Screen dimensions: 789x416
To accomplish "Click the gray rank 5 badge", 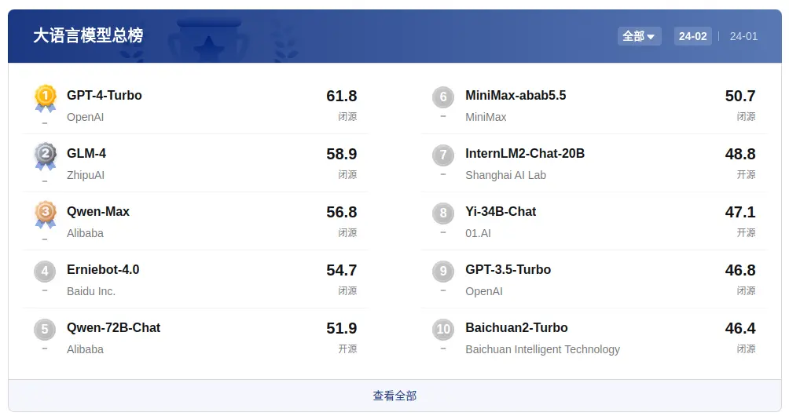I will (x=45, y=330).
